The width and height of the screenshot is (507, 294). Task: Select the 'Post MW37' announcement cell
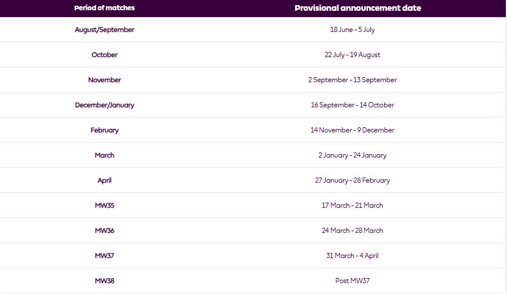click(353, 281)
